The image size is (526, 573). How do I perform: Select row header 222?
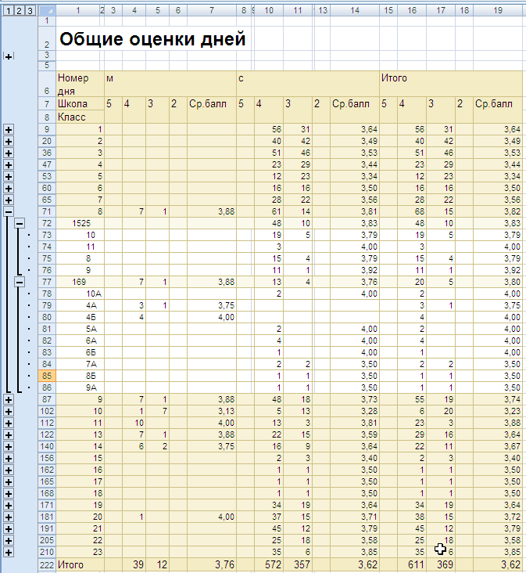coord(47,565)
